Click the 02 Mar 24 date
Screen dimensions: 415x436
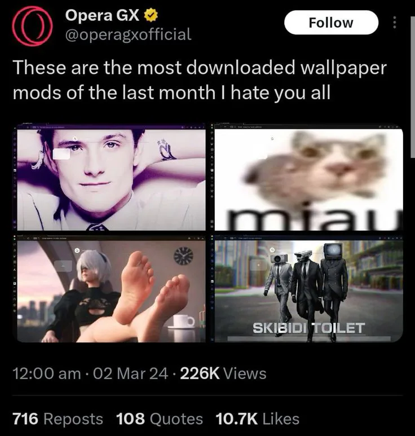(x=130, y=373)
